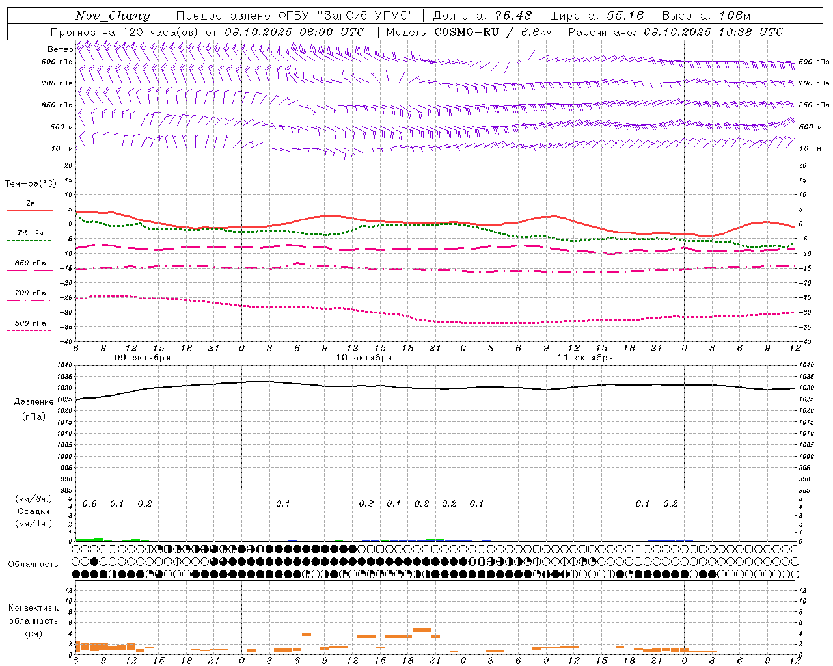
Task: Click the "(км)" unit under convective label
Action: pyautogui.click(x=33, y=633)
